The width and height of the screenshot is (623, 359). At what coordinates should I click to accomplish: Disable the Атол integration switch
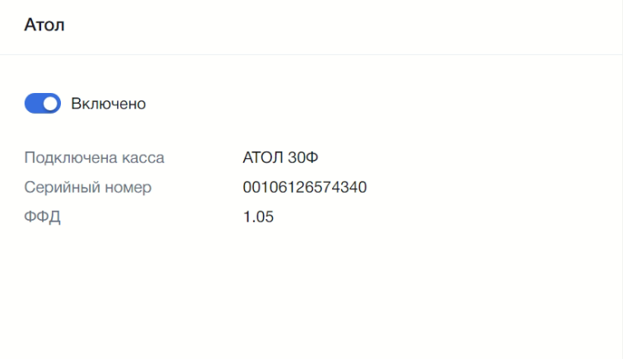(43, 104)
